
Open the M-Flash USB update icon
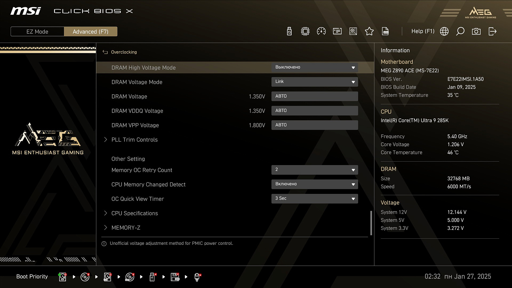point(289,31)
